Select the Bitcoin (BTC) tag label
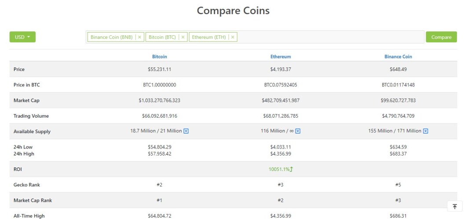Viewport: 464px width, 219px height. pyautogui.click(x=162, y=37)
